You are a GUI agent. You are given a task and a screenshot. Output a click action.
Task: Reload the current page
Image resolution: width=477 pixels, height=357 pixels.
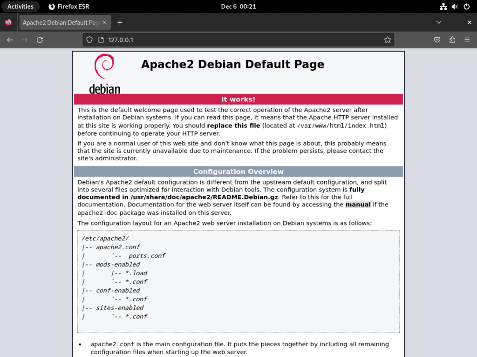tap(40, 40)
